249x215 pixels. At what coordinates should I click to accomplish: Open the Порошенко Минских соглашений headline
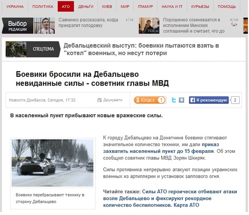click(x=194, y=25)
